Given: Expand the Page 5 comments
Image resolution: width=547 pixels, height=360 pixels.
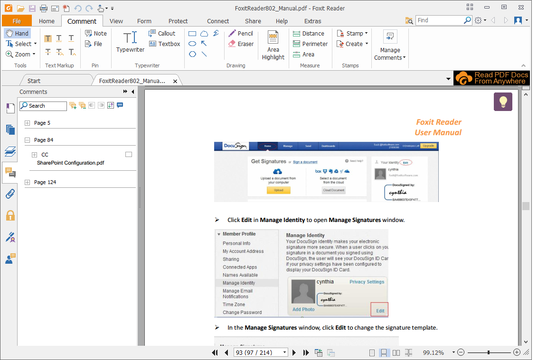Looking at the screenshot, I should click(x=27, y=123).
